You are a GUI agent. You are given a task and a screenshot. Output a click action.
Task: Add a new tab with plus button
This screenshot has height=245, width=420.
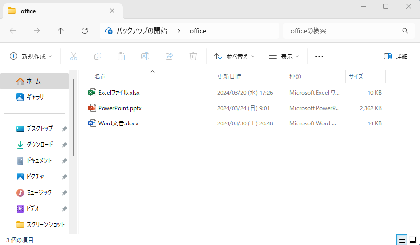tap(134, 11)
